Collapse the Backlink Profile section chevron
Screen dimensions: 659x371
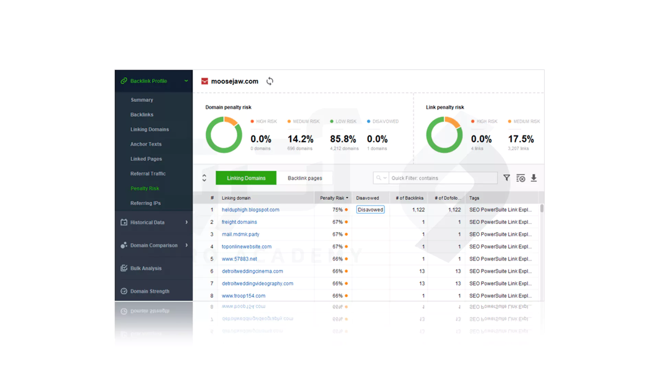[186, 81]
